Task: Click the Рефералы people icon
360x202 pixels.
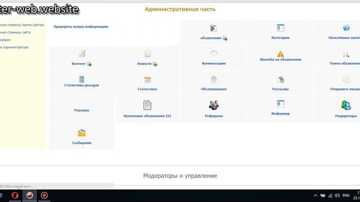Action: click(x=214, y=105)
